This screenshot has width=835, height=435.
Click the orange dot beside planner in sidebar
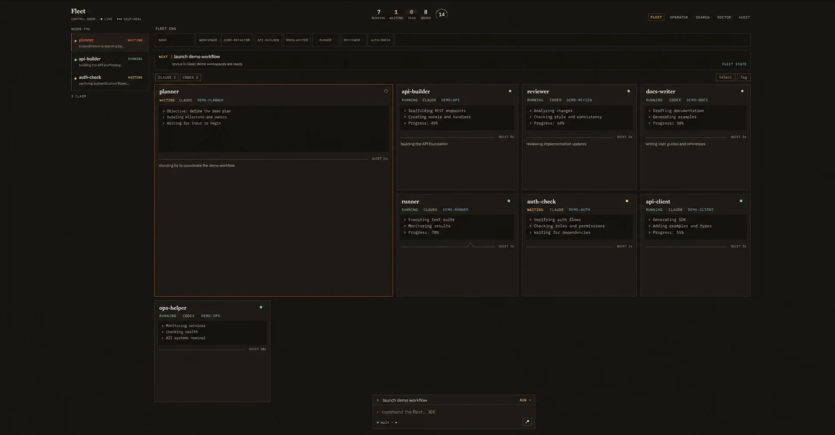pos(76,40)
